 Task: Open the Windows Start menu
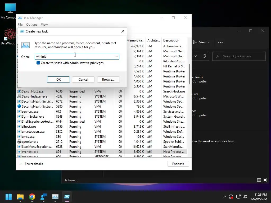pos(8,197)
